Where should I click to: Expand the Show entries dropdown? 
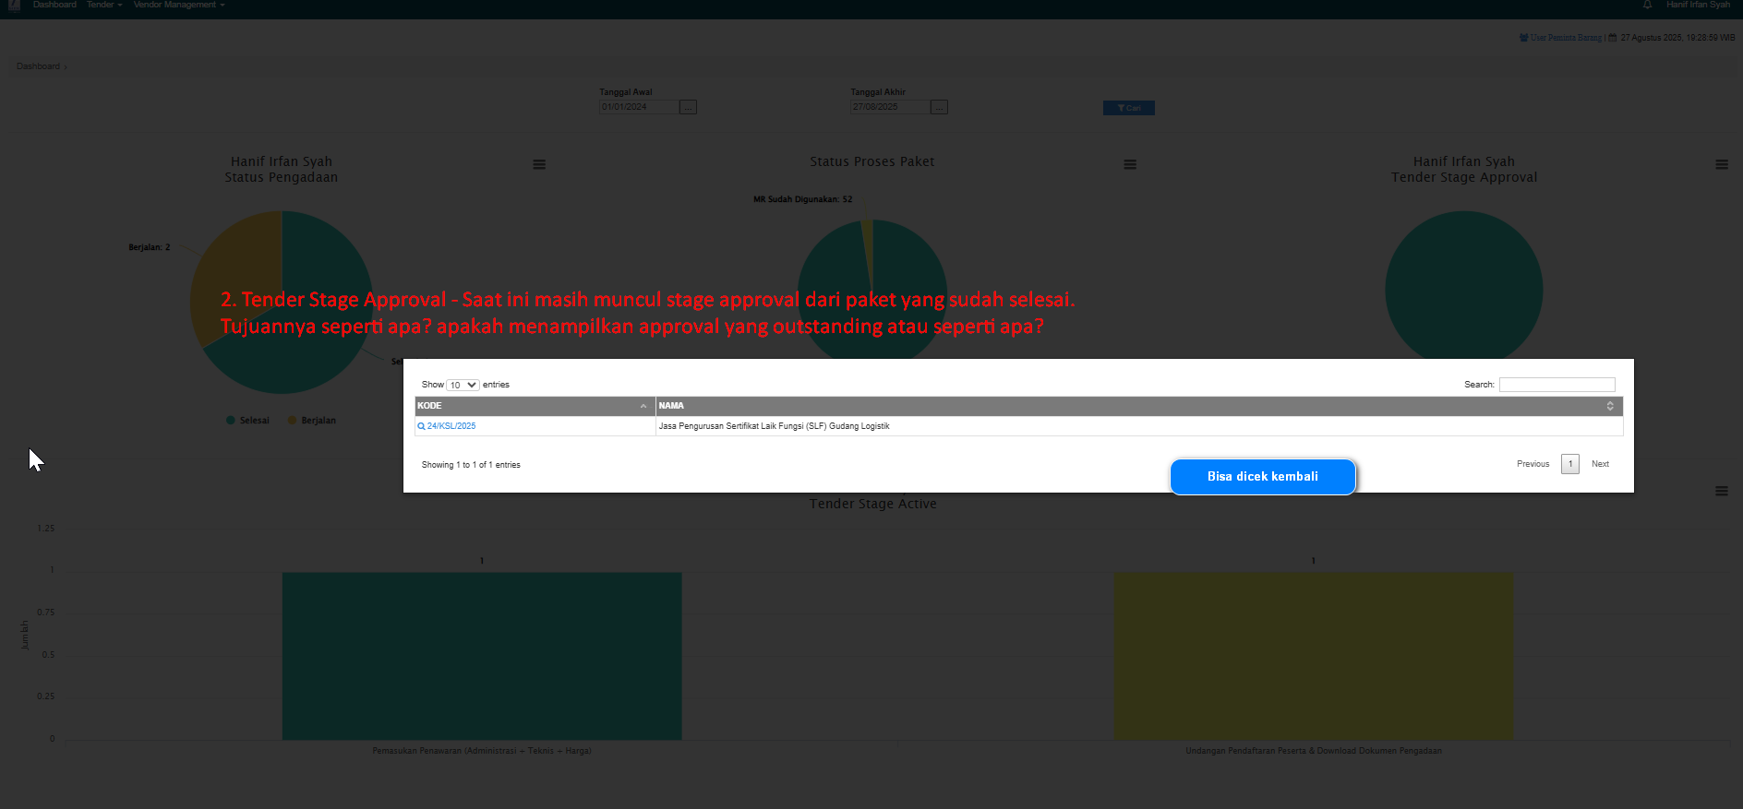point(463,386)
